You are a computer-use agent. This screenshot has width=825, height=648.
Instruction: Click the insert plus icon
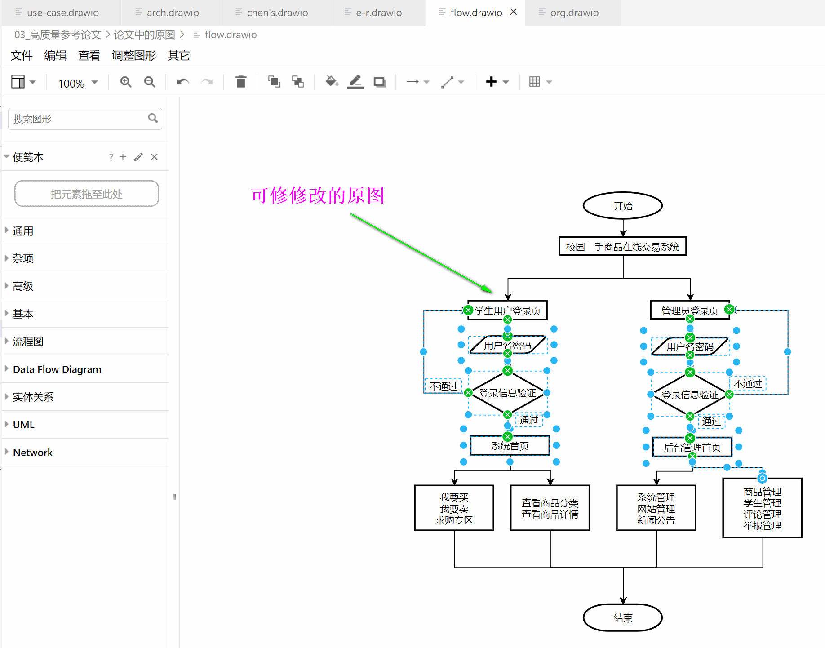[x=491, y=82]
